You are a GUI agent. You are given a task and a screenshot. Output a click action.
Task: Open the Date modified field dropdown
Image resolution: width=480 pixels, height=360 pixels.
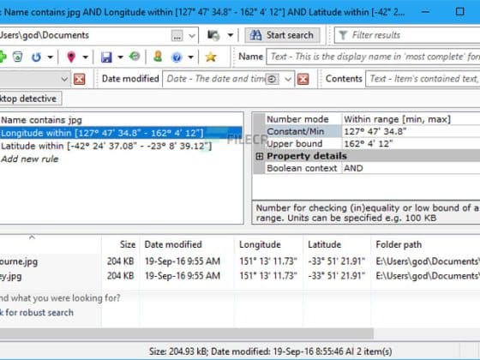(x=288, y=79)
